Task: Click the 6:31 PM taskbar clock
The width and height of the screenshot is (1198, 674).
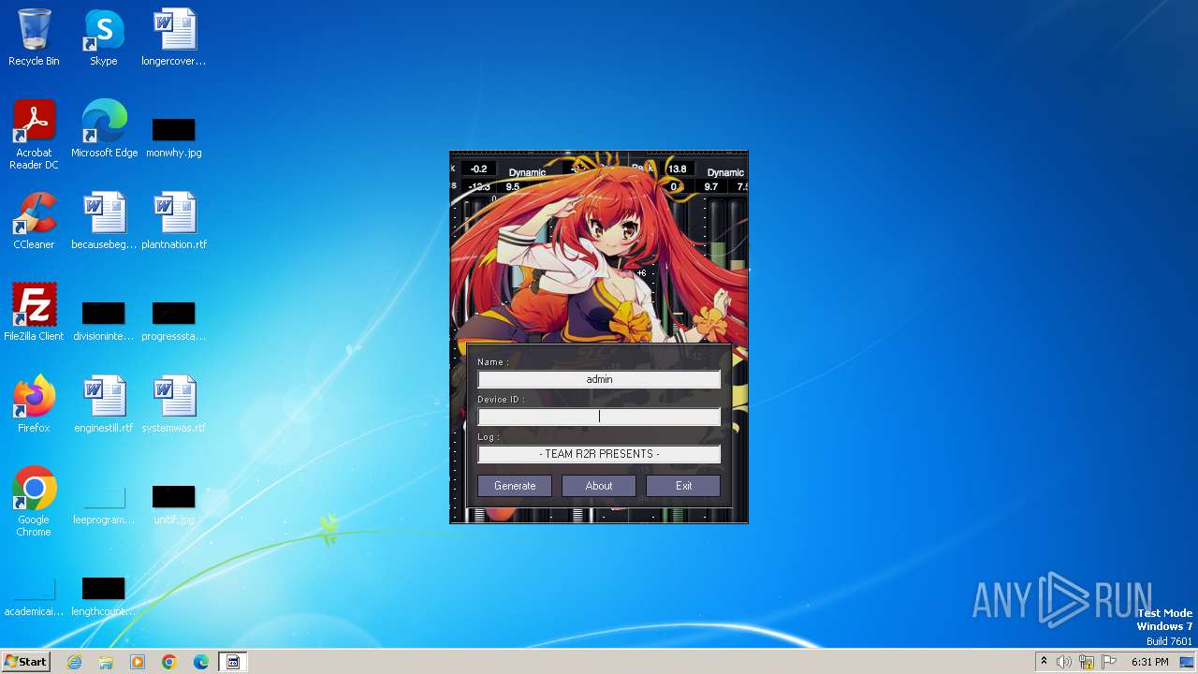Action: click(x=1149, y=662)
